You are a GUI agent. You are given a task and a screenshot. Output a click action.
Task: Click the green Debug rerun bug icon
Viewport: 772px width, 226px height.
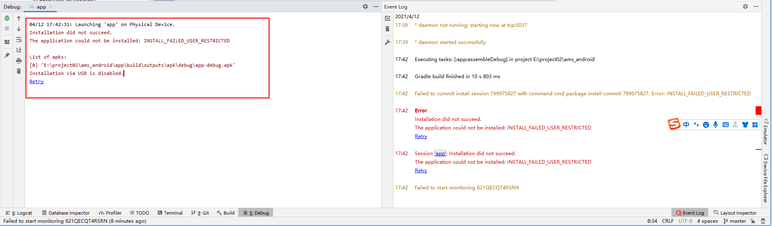click(x=7, y=18)
